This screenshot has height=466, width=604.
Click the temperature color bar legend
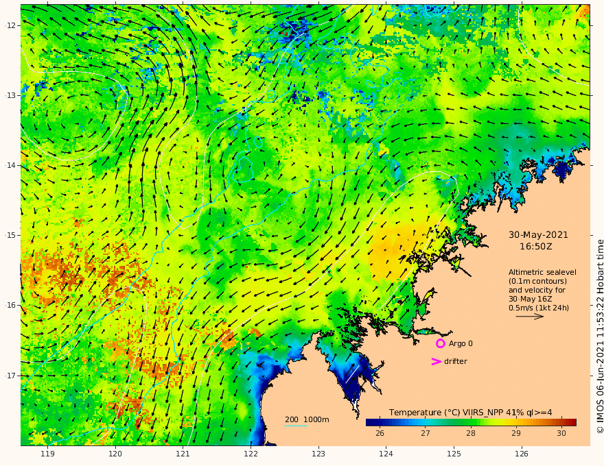[x=471, y=422]
